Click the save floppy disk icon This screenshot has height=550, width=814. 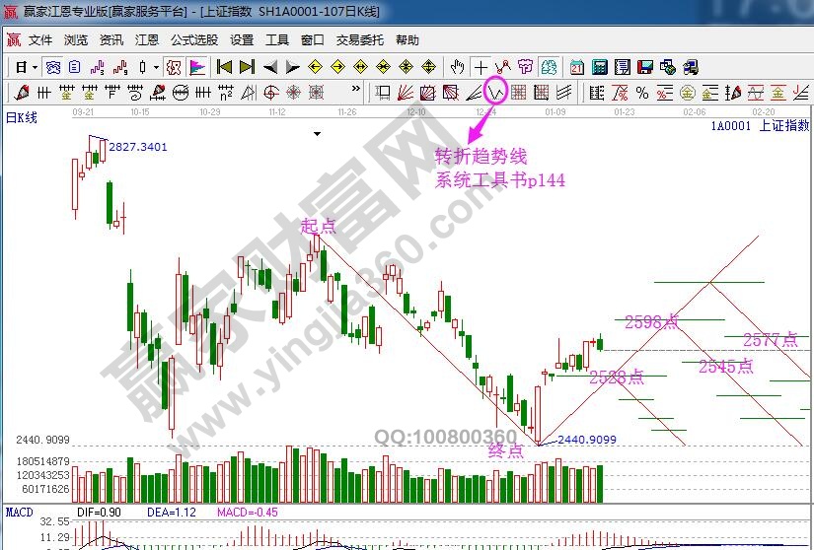pos(644,67)
